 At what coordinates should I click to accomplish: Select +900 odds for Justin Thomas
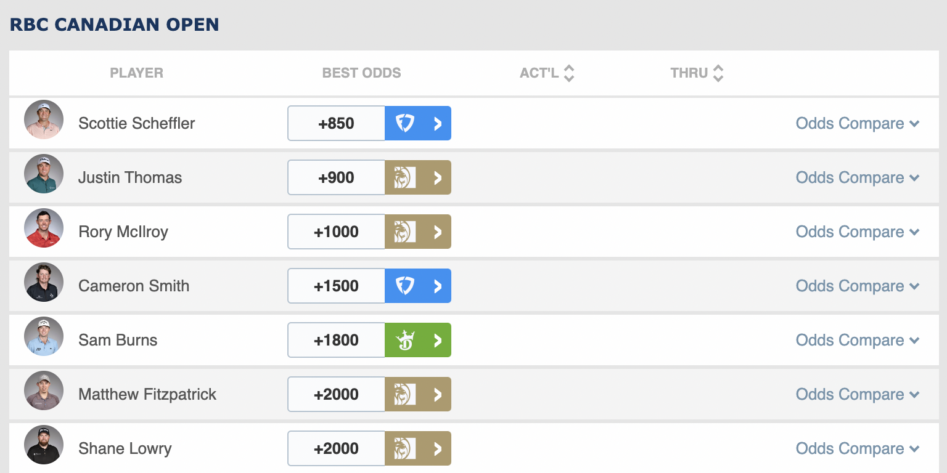(x=337, y=177)
